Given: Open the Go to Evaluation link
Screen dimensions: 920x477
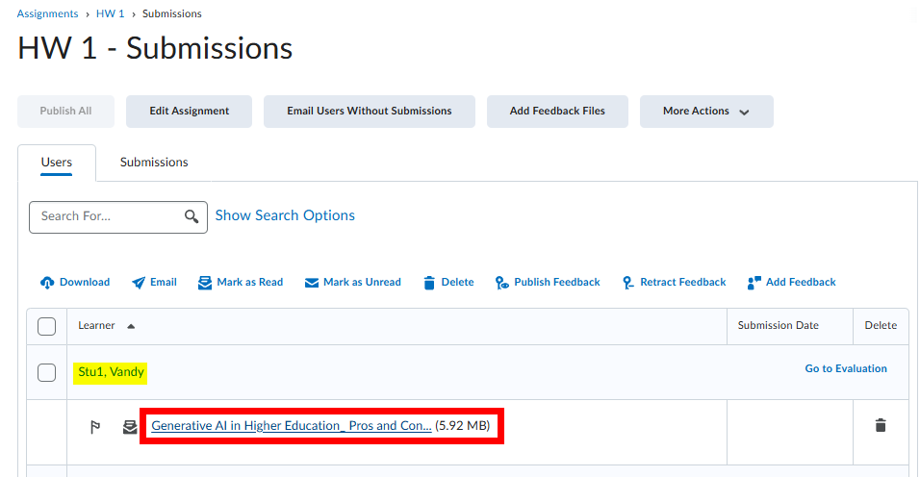Looking at the screenshot, I should tap(846, 368).
